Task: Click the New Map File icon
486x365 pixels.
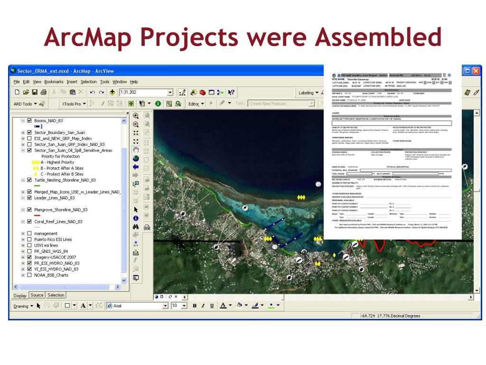Action: 18,92
